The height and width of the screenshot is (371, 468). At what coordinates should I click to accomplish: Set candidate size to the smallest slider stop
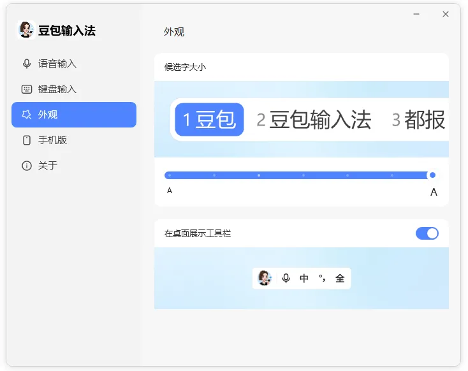170,175
